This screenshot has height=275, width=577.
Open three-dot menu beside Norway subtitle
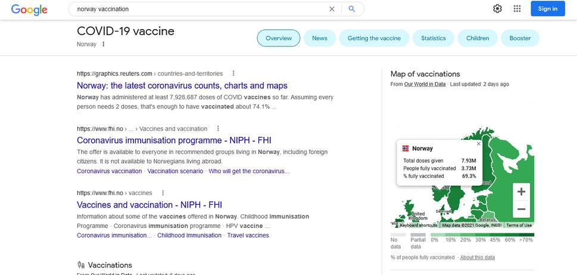click(104, 44)
